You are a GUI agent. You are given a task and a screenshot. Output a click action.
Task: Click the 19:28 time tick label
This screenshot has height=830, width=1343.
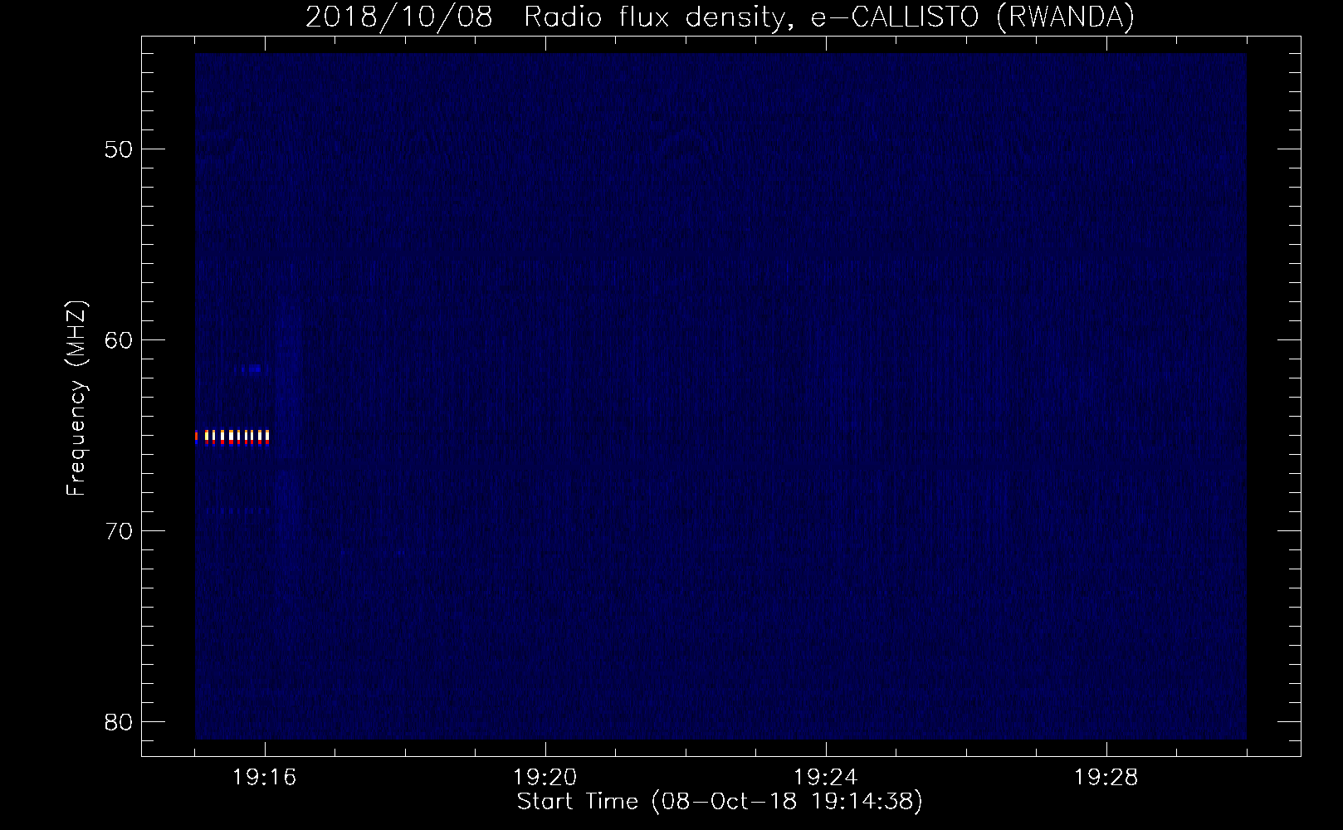tap(1106, 778)
